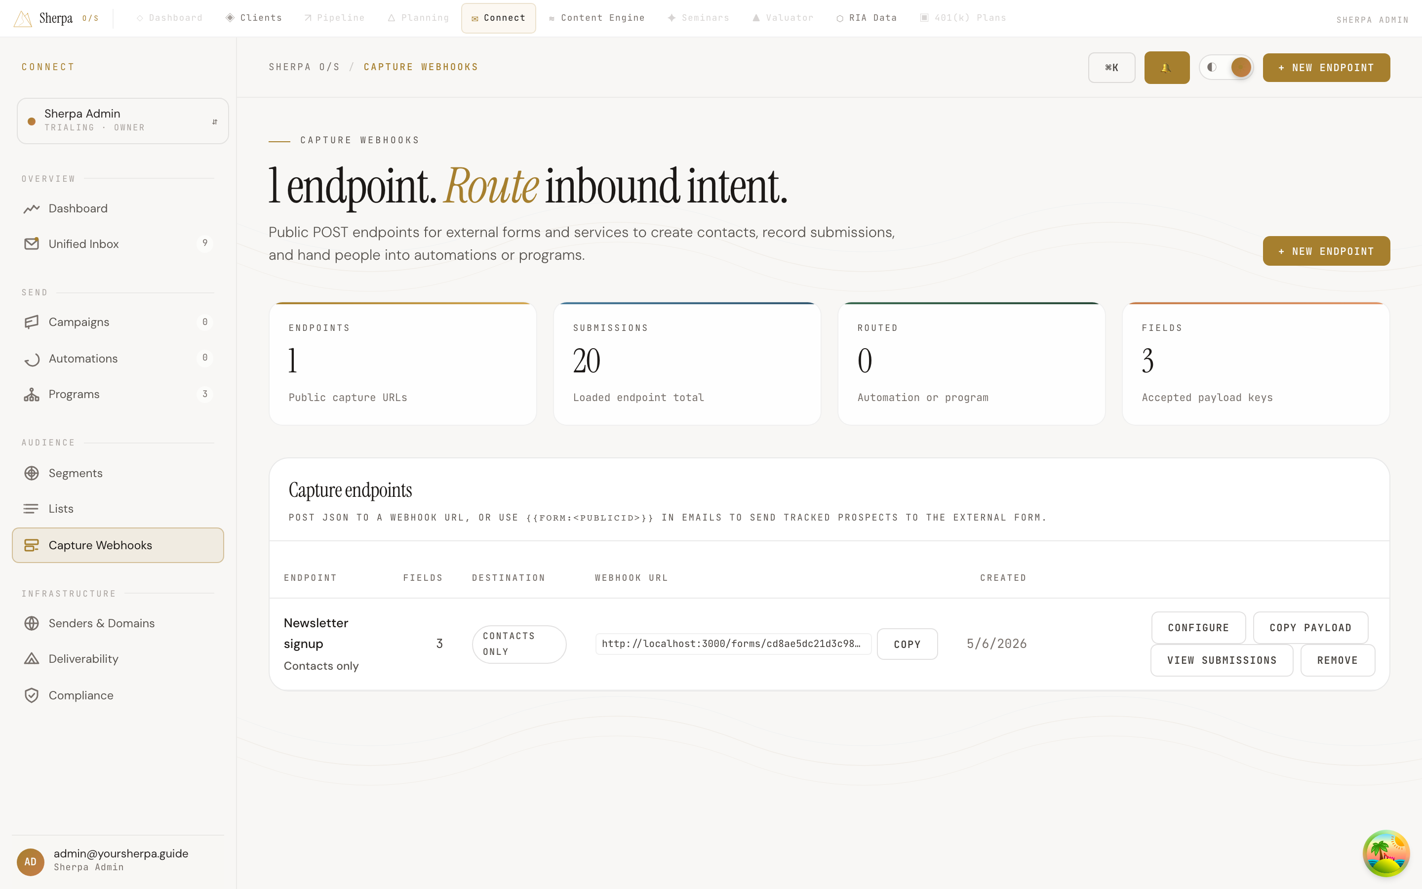Click Copy Payload for Newsletter signup
The height and width of the screenshot is (889, 1422).
tap(1310, 627)
